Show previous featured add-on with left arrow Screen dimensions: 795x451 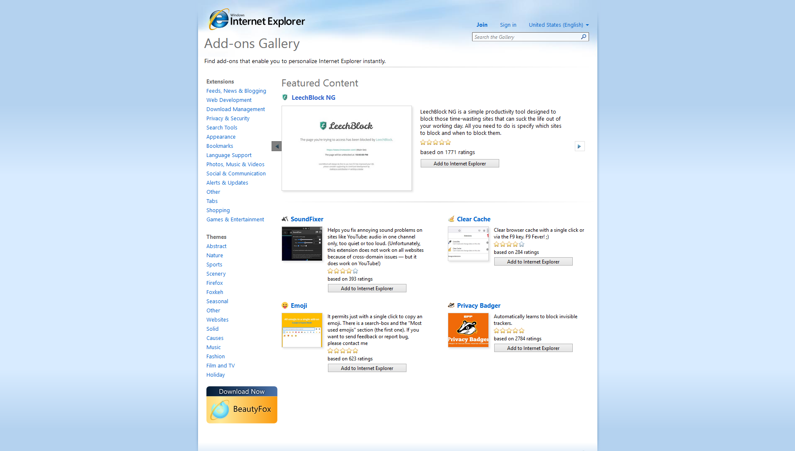pos(277,146)
